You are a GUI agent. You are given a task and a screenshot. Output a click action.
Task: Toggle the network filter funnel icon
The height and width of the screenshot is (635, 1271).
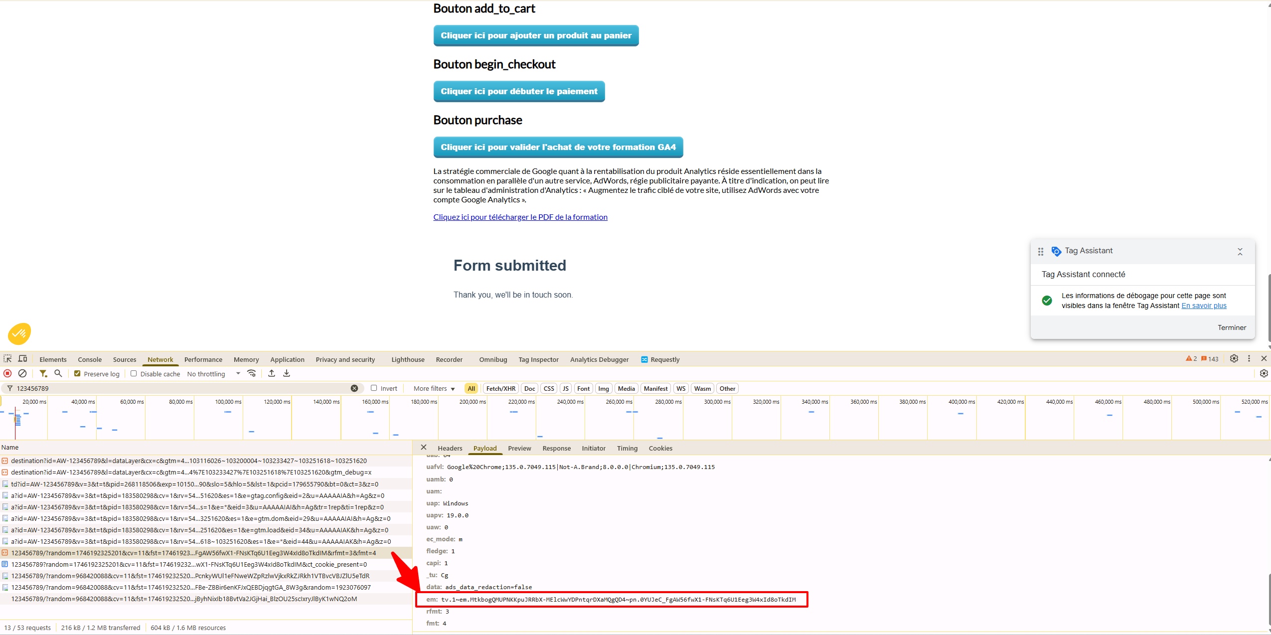(x=43, y=373)
